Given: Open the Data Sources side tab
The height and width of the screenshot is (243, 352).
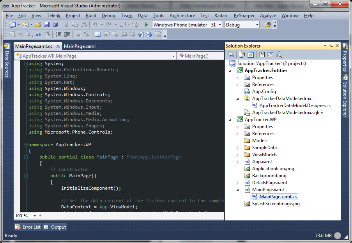Looking at the screenshot, I should 7,60.
